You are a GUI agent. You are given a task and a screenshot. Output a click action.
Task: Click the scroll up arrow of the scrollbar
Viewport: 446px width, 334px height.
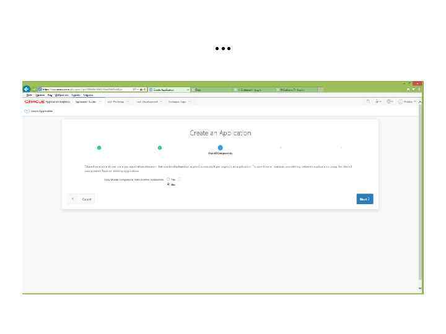(x=420, y=101)
